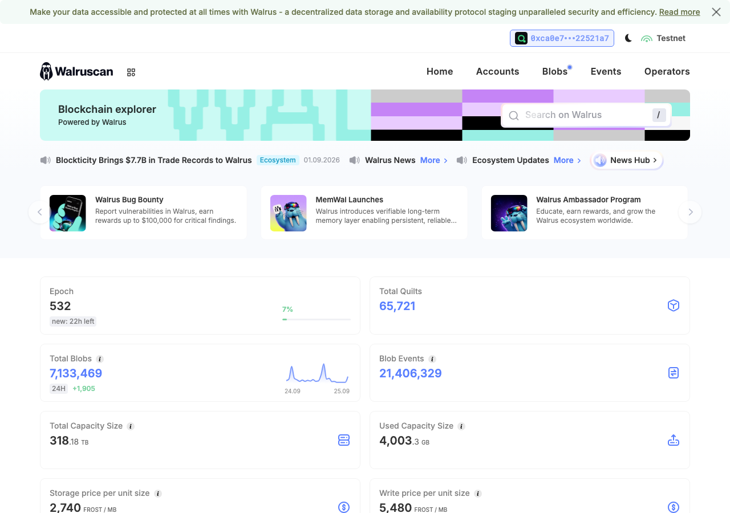Click the Total Capacity Size storage icon
The width and height of the screenshot is (730, 513).
[x=344, y=440]
